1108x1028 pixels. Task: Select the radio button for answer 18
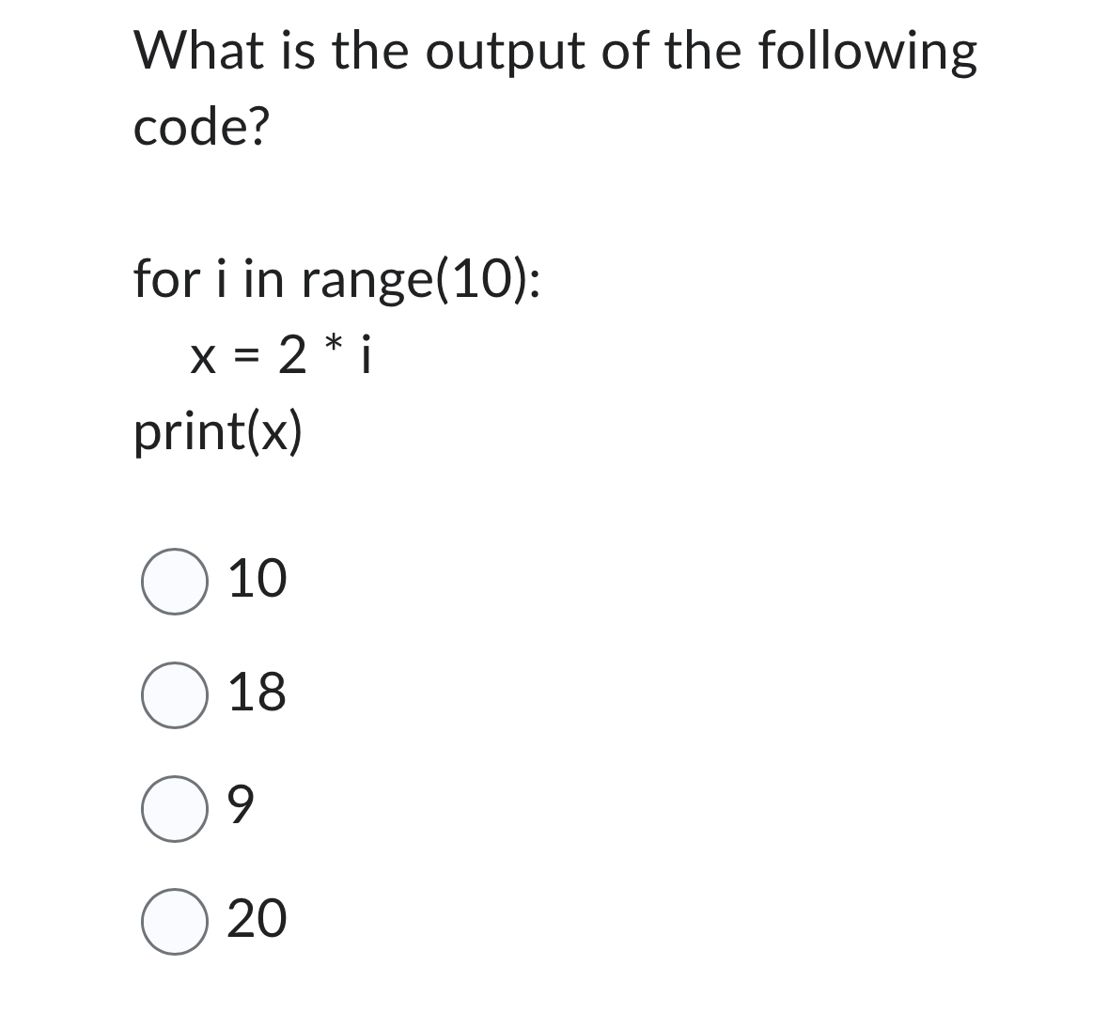click(176, 695)
